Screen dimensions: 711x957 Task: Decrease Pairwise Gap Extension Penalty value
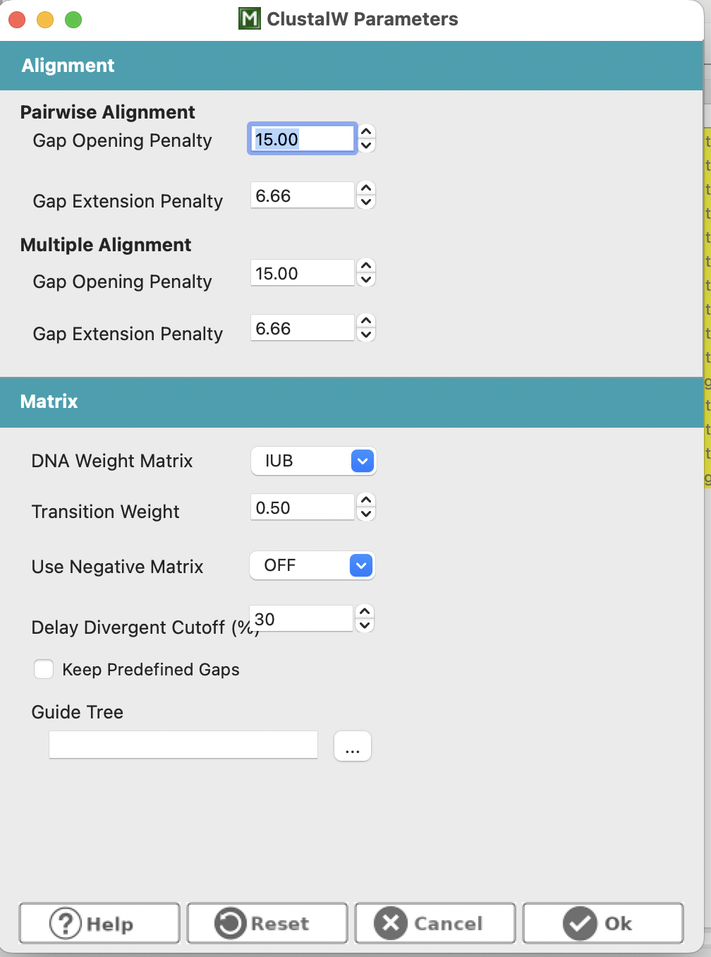click(366, 202)
